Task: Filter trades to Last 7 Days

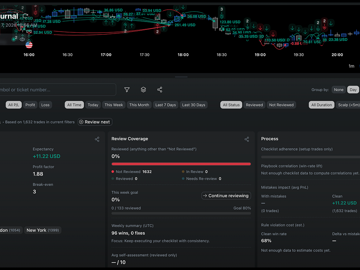Action: point(166,105)
